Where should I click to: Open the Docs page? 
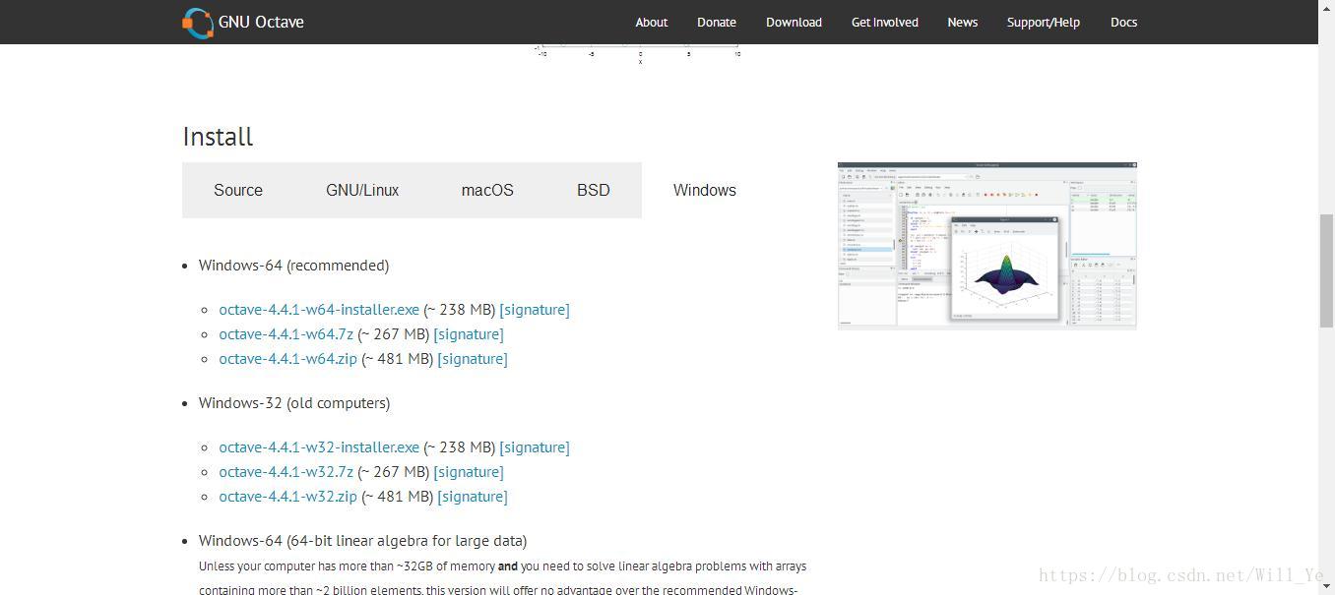[1123, 23]
